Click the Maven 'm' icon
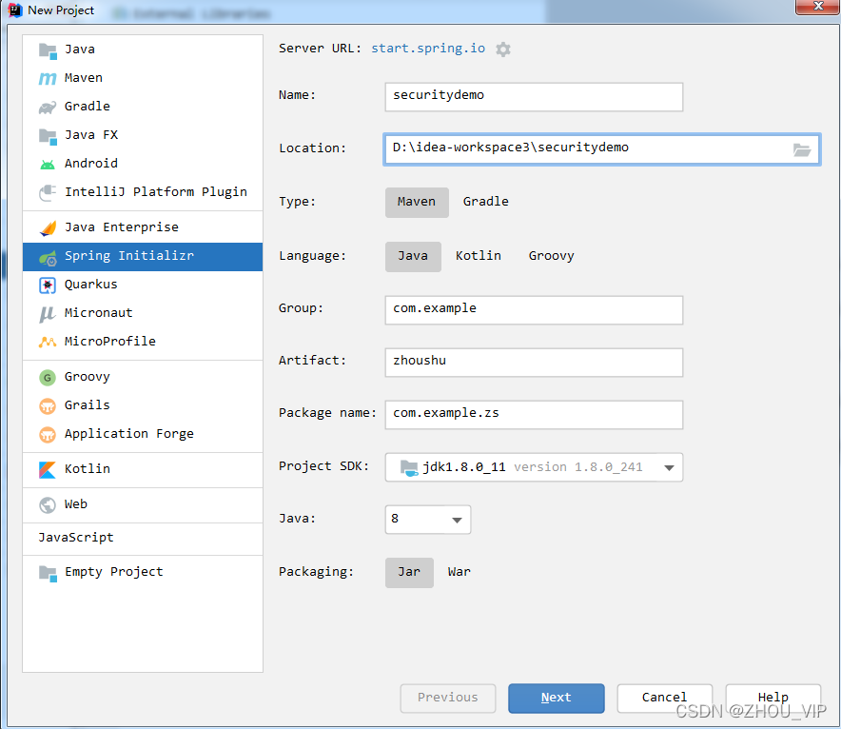 [x=48, y=78]
